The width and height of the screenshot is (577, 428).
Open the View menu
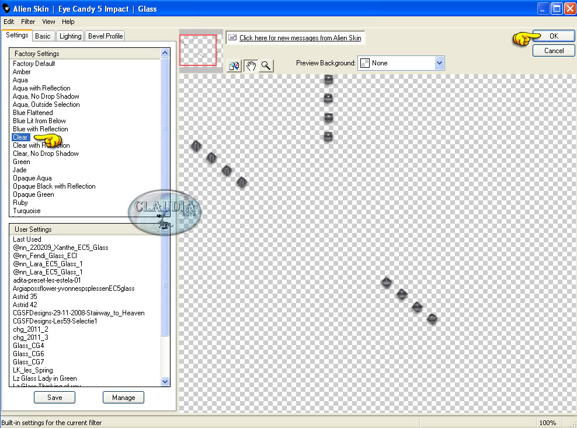tap(48, 22)
